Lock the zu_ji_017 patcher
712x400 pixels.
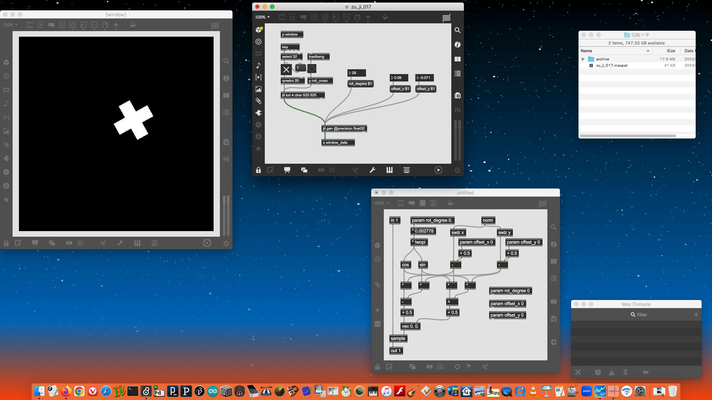pos(258,170)
